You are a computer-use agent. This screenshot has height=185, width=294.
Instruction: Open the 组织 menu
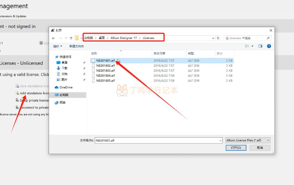pyautogui.click(x=57, y=46)
